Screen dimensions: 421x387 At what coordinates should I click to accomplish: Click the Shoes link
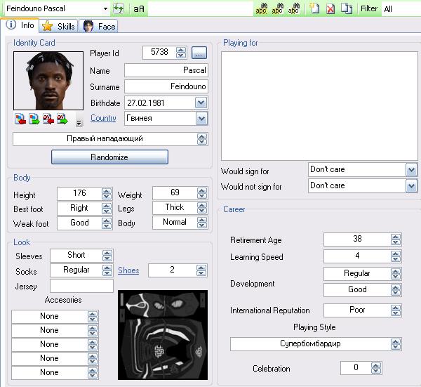128,270
